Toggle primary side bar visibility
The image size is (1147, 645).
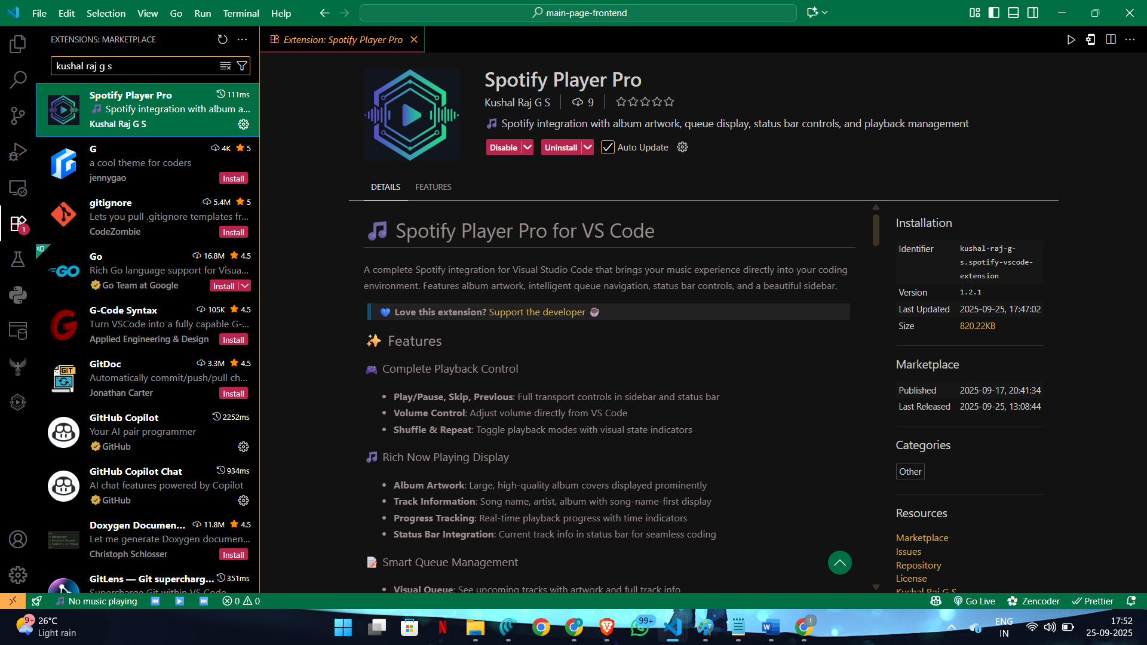994,13
